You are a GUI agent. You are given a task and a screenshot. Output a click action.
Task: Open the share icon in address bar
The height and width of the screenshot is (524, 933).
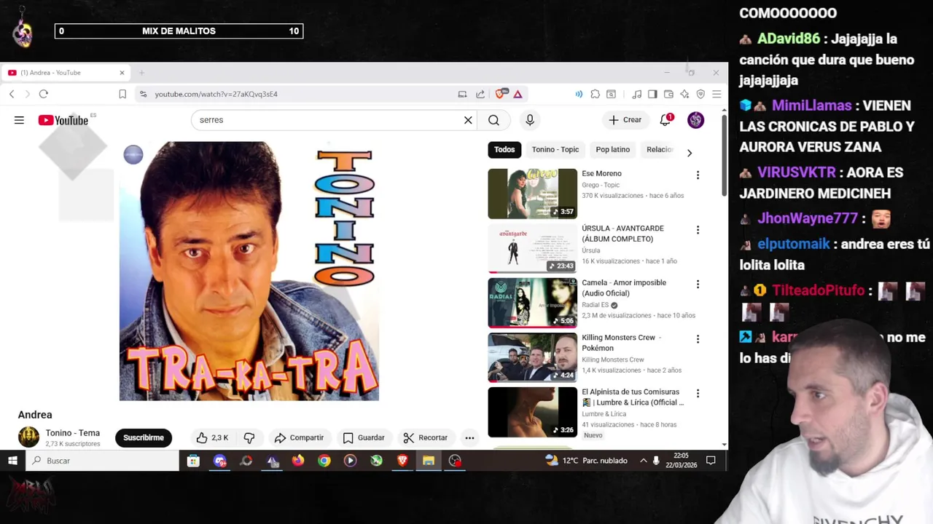click(480, 94)
